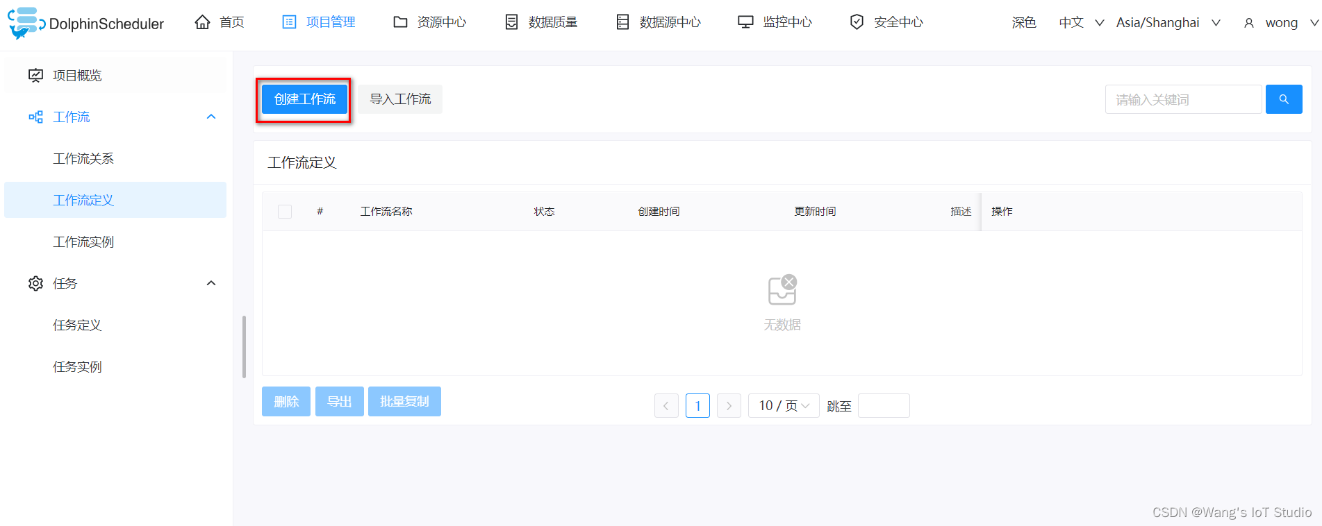The width and height of the screenshot is (1322, 526).
Task: Click the DolphinScheduler logo icon
Action: coord(26,23)
